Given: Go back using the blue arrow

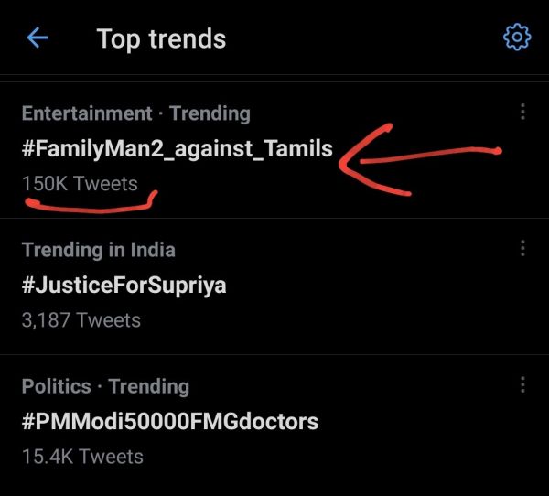Looking at the screenshot, I should coord(38,38).
